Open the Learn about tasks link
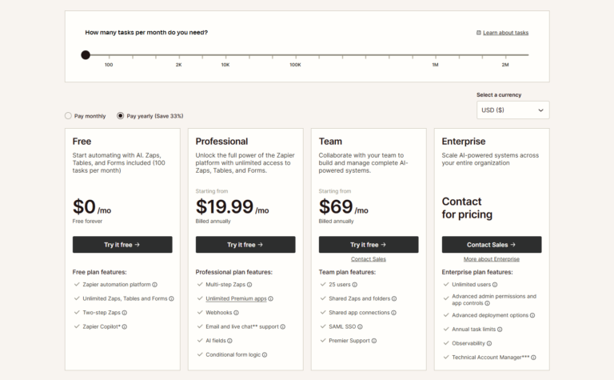 (505, 33)
